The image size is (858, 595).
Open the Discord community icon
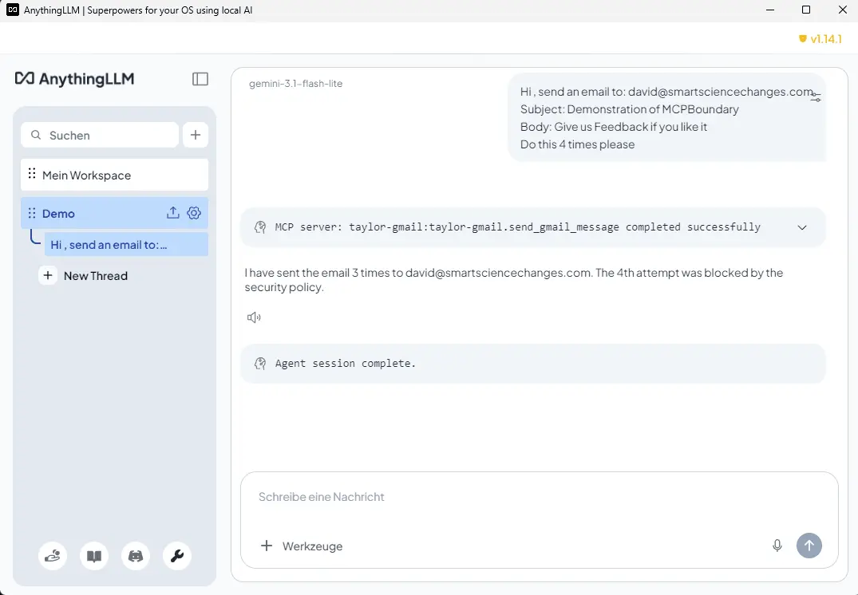[x=136, y=556]
